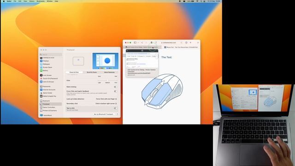Click Wi-Fi icon in menu bar

click(197, 1)
